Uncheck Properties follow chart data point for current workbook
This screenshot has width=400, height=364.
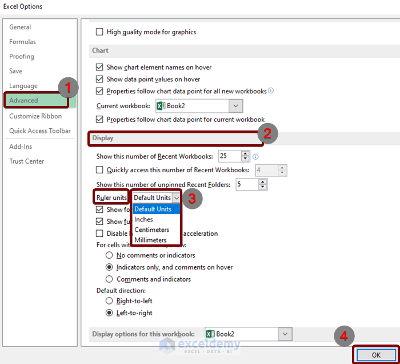(x=99, y=119)
